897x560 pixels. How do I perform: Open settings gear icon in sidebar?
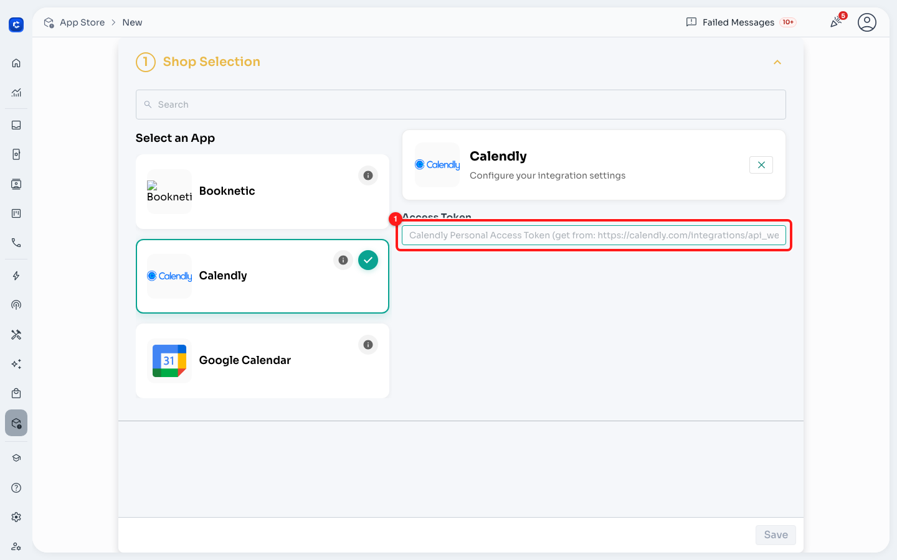click(16, 517)
